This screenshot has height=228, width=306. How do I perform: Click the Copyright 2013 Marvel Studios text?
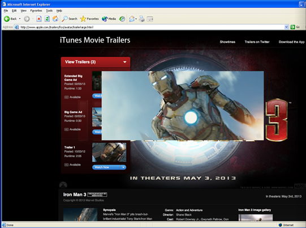pos(84,200)
